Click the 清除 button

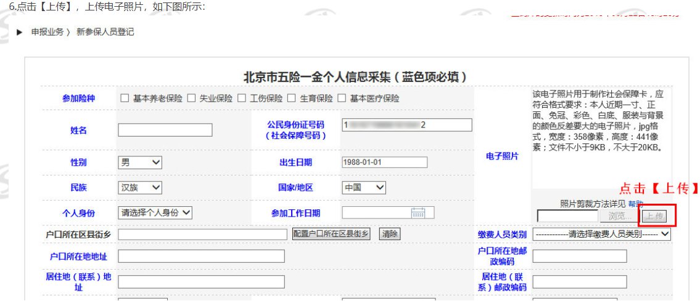point(390,234)
